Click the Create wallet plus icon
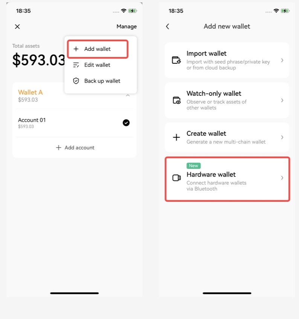This screenshot has width=299, height=319. click(x=176, y=137)
